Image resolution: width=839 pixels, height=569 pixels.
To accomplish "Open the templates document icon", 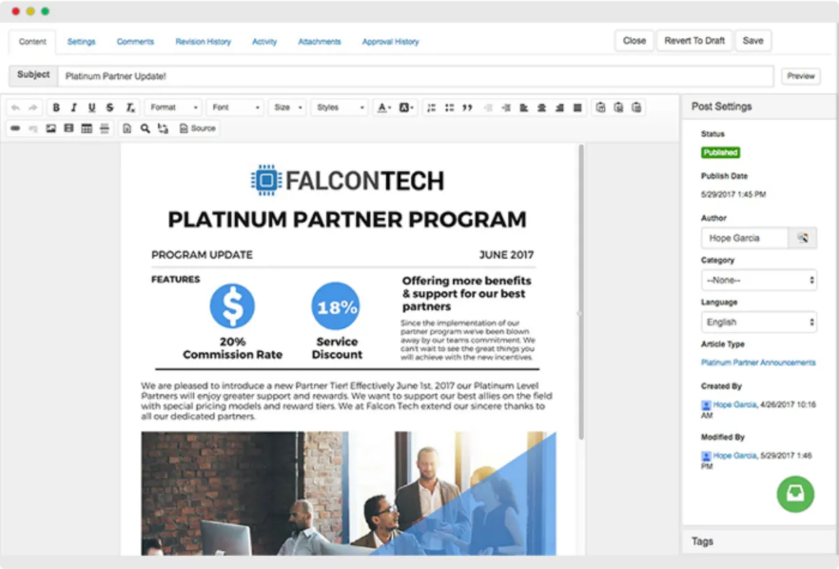I will click(x=127, y=129).
